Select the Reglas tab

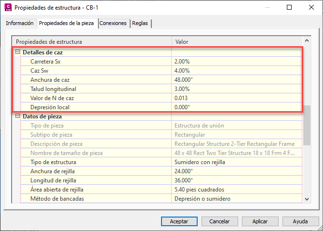click(x=140, y=23)
